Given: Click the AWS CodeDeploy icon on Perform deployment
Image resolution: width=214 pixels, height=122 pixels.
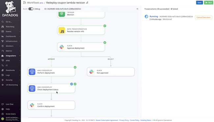Looking at the screenshot, I should pos(32,72).
